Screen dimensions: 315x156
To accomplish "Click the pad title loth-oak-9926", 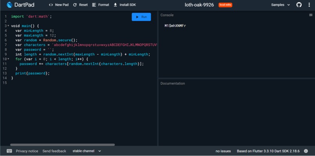I will tap(199, 5).
